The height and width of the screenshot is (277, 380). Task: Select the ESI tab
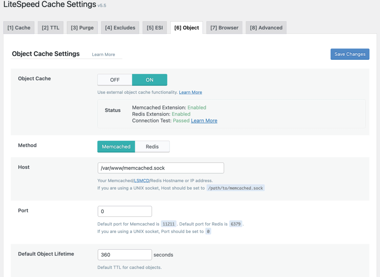click(155, 27)
